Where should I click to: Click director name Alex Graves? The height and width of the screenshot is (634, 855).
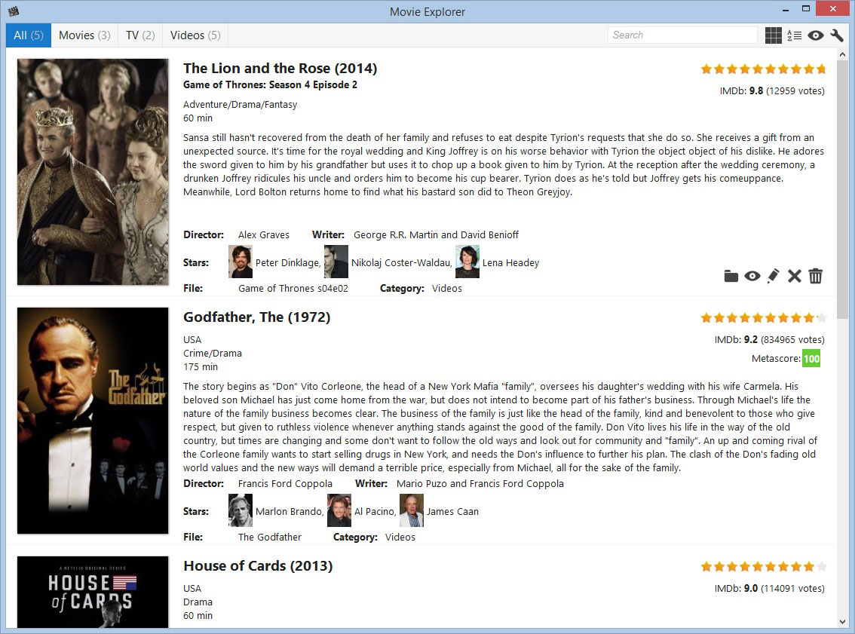click(x=264, y=235)
